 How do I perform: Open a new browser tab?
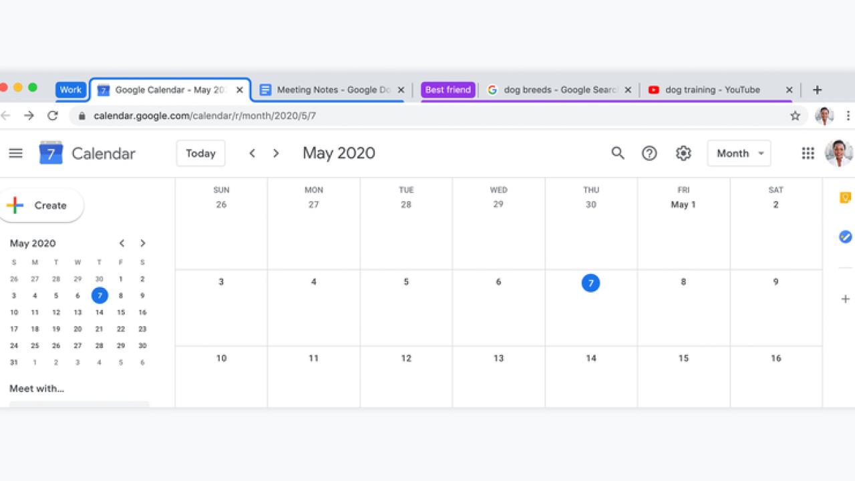pos(817,90)
